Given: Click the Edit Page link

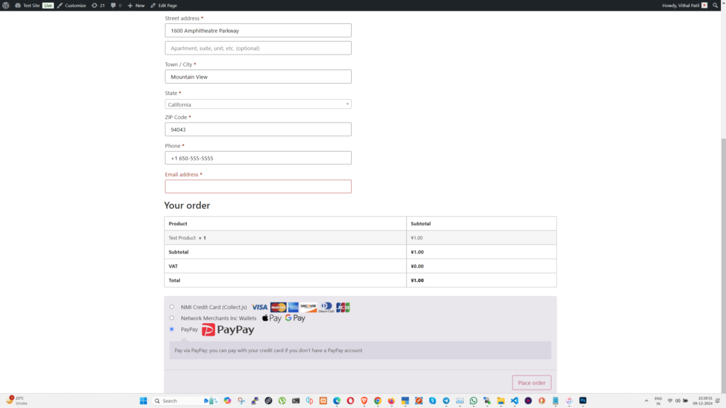Looking at the screenshot, I should pos(164,5).
